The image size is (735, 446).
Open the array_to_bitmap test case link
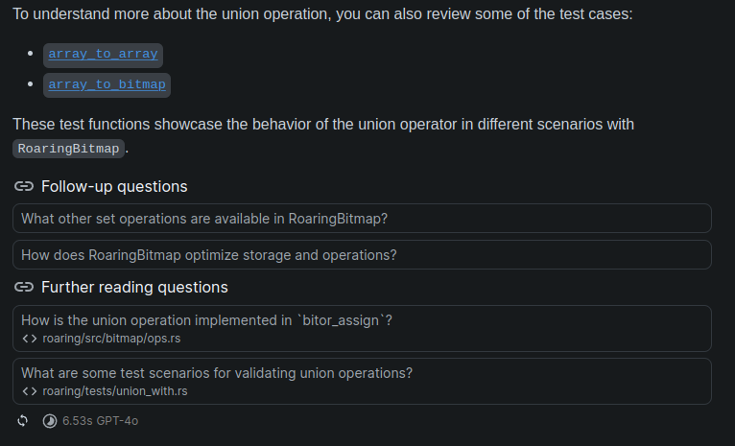pyautogui.click(x=107, y=84)
